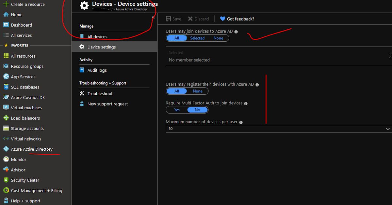Click the Virtual machines monitor icon
This screenshot has height=205, width=392.
pos(6,108)
